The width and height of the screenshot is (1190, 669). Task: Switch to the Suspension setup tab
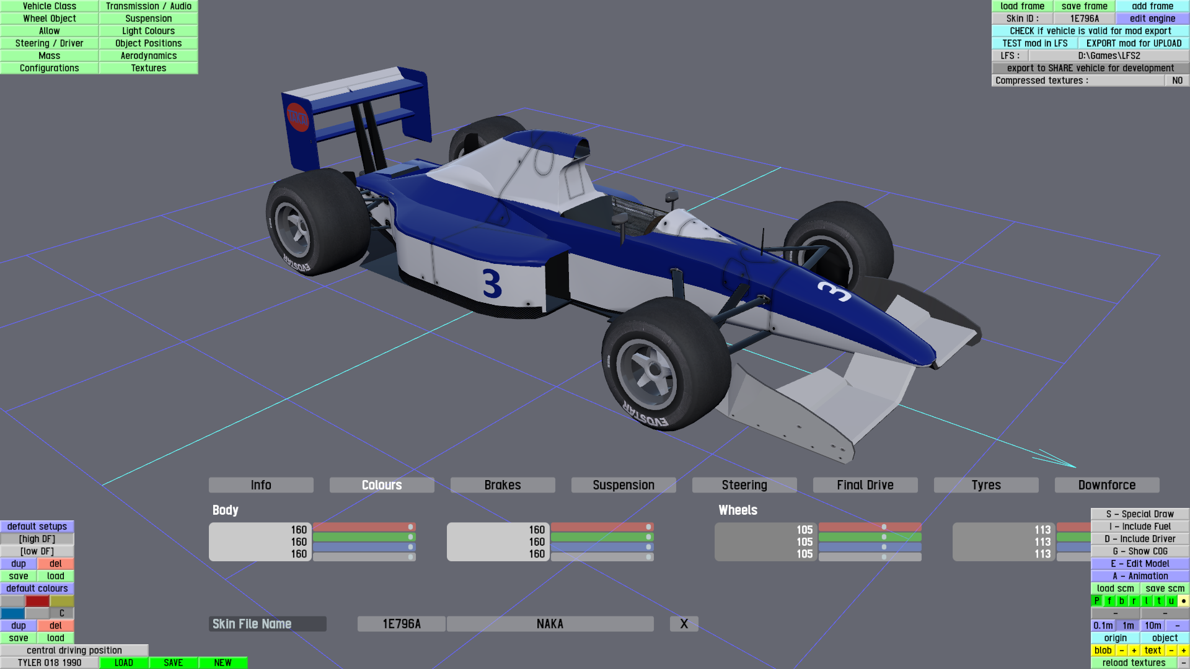coord(624,485)
